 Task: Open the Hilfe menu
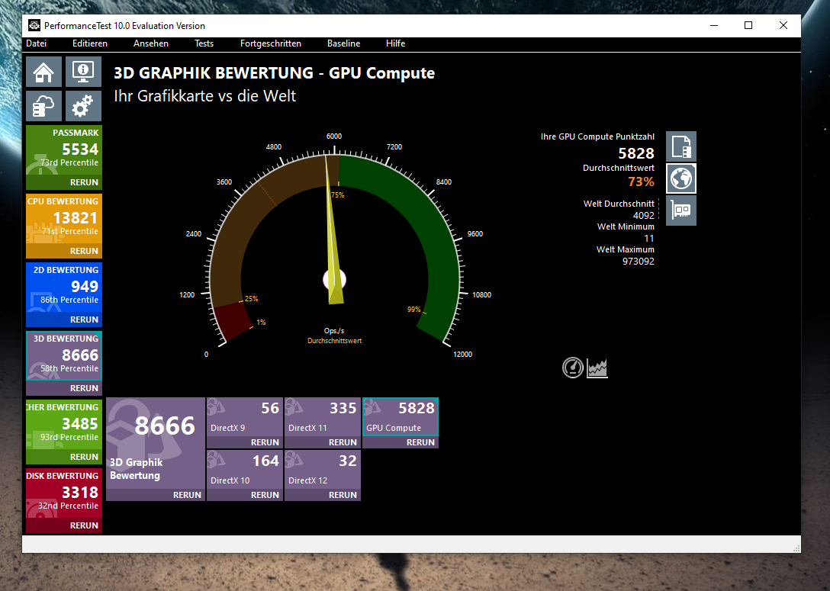coord(395,43)
